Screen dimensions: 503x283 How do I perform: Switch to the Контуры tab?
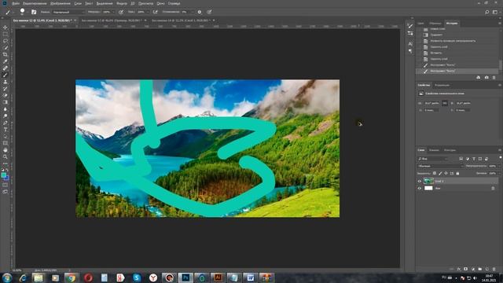450,150
